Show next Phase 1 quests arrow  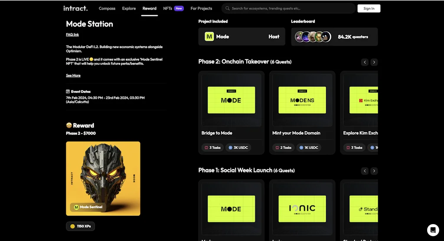click(x=374, y=171)
